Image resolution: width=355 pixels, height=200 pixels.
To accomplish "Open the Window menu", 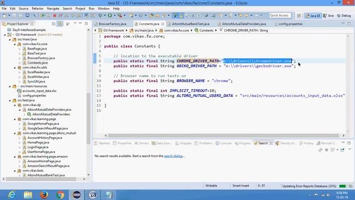I will [104, 9].
